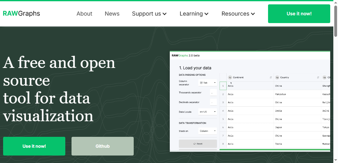Expand the Support us dropdown menu

(149, 14)
